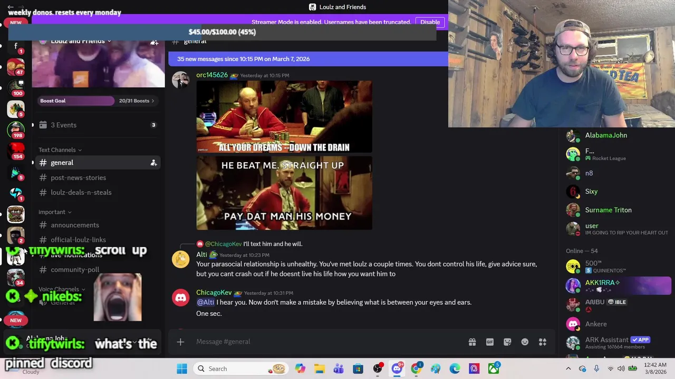
Task: Click member AKK1RRA in member list
Action: 617,285
